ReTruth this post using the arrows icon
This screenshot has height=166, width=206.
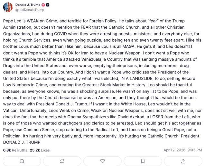tap(62, 161)
